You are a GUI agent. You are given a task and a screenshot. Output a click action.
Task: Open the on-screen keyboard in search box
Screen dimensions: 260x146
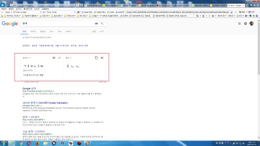coord(96,24)
